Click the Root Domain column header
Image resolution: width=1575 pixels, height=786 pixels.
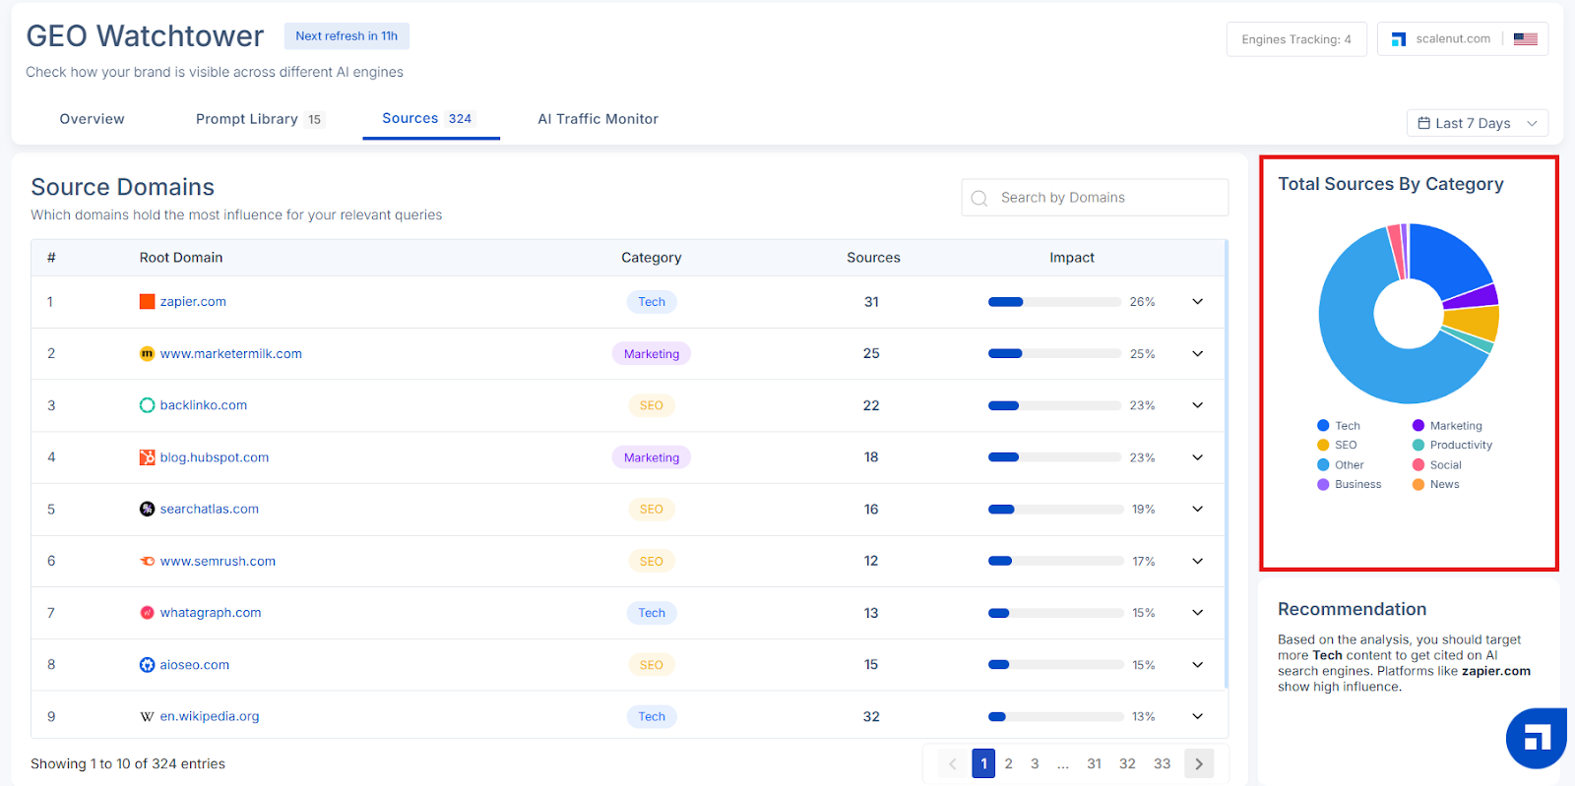tap(181, 258)
